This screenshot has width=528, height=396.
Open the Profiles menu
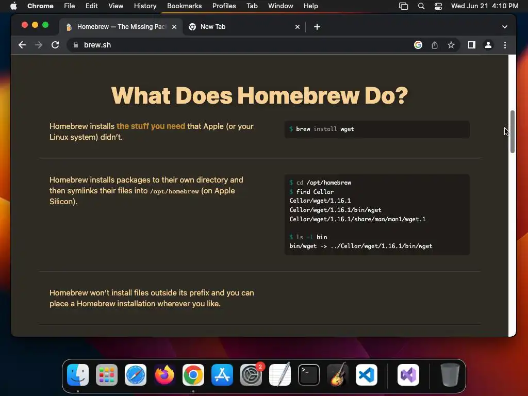(x=224, y=6)
